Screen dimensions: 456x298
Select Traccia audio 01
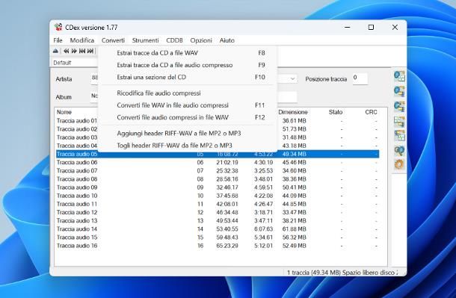pos(77,121)
